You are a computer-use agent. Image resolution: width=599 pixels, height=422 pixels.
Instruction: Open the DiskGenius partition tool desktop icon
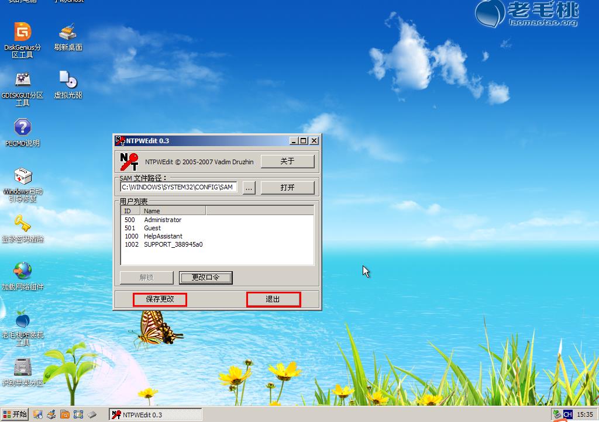pos(22,33)
